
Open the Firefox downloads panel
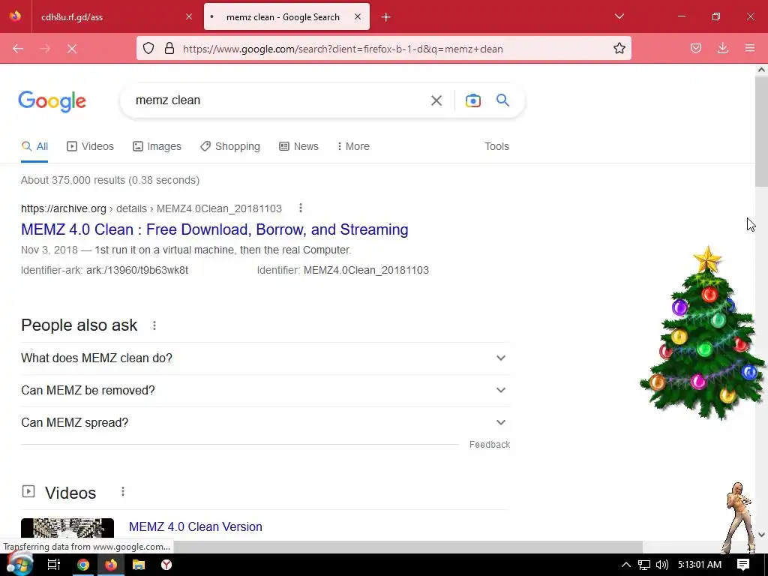722,48
